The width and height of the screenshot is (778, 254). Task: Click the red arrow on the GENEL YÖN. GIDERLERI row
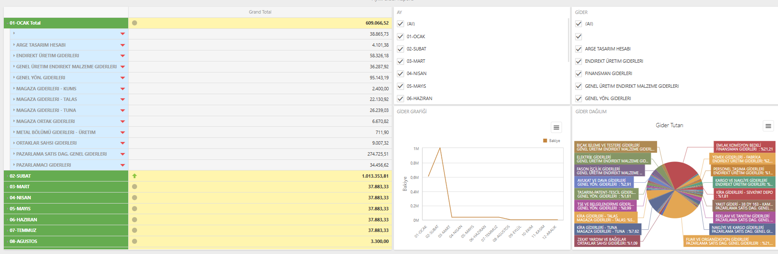click(123, 78)
